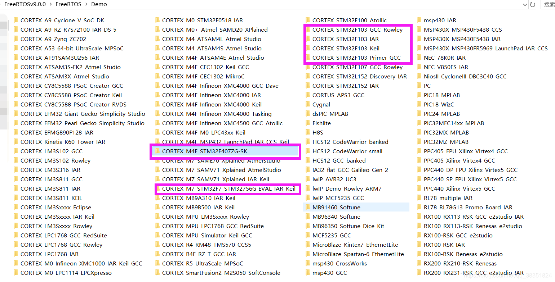Image resolution: width=555 pixels, height=282 pixels.
Task: Select folder icon of CORTEX STM32F100 Atollic
Action: coord(308,20)
